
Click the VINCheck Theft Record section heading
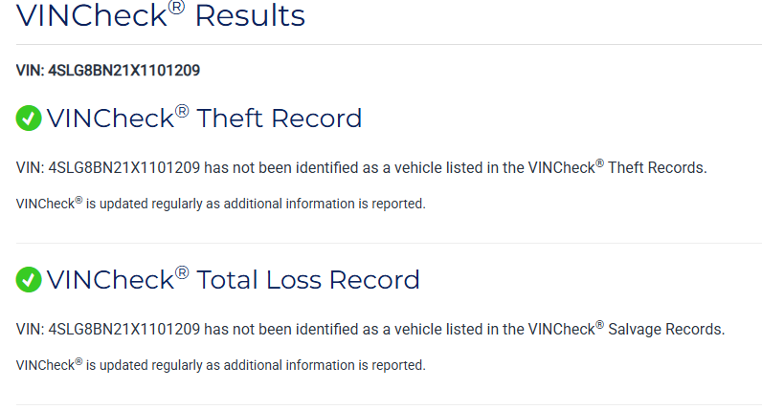[x=204, y=119]
